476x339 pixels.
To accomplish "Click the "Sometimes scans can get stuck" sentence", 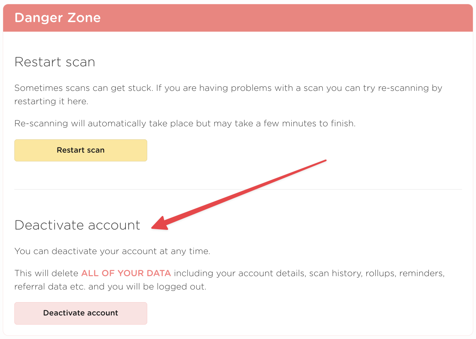I will pos(83,88).
